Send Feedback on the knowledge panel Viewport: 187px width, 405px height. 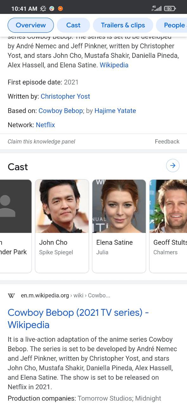pos(167,141)
